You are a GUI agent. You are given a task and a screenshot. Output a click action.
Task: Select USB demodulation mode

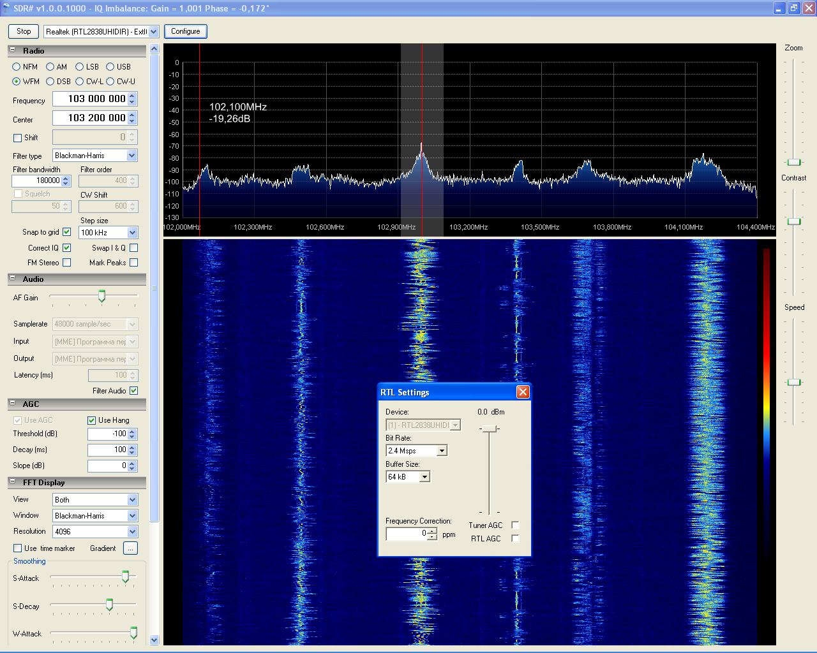click(x=110, y=67)
